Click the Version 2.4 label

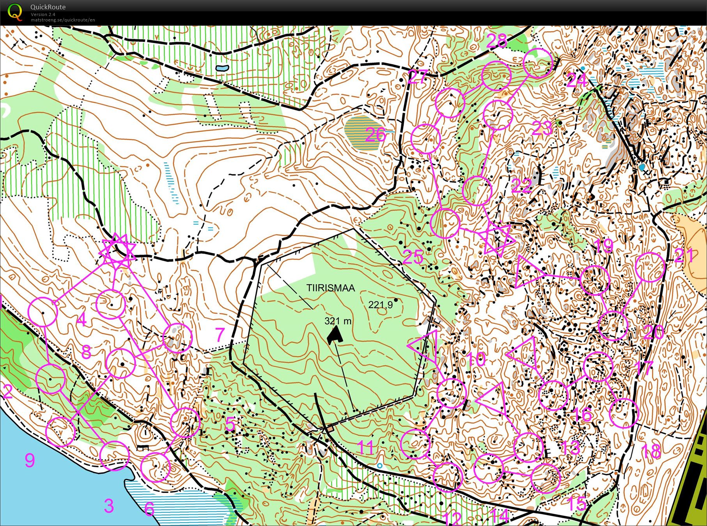[x=43, y=14]
